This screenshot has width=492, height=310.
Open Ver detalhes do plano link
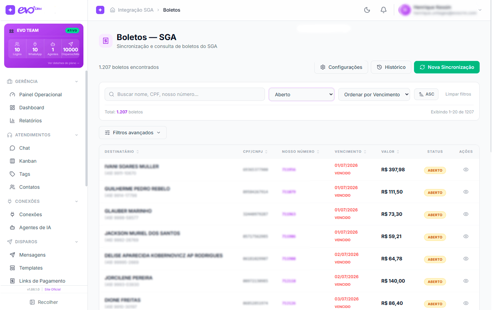[63, 63]
